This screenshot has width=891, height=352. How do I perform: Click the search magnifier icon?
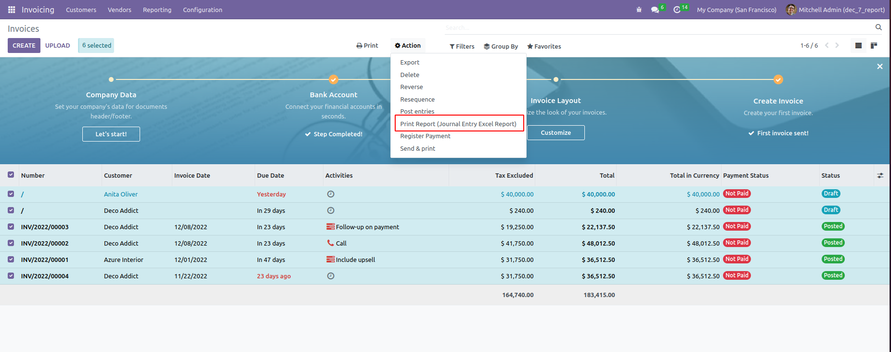pyautogui.click(x=878, y=27)
